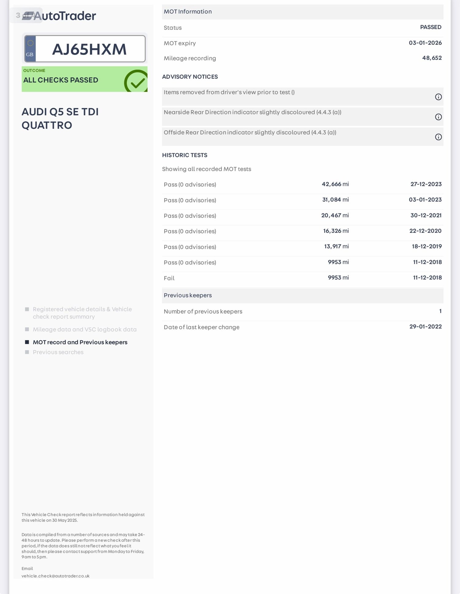Select MOT record and Previous keepers

coord(80,342)
